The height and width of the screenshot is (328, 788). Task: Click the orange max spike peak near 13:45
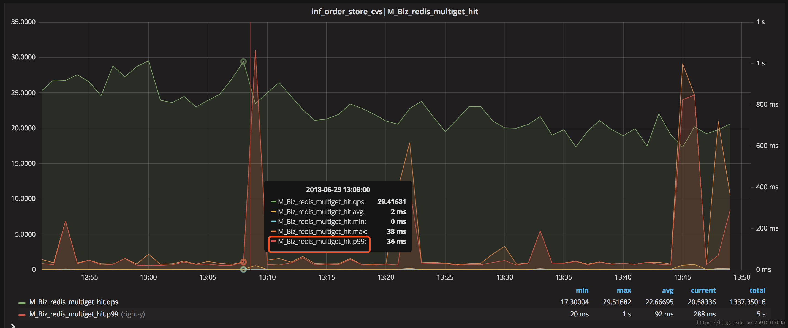tap(683, 64)
